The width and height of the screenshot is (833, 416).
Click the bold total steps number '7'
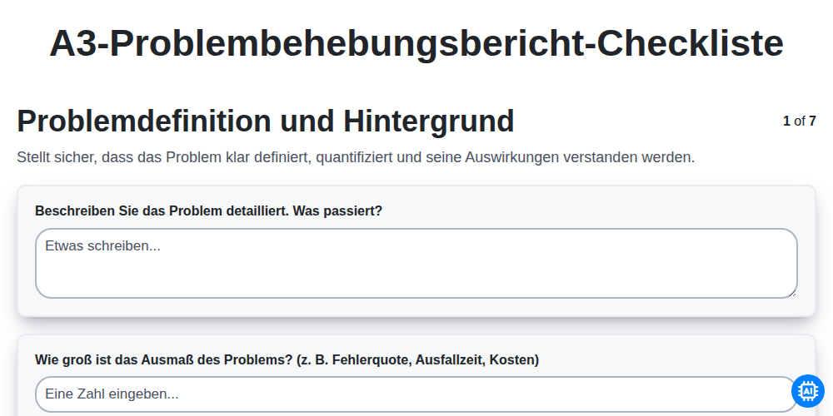[812, 121]
